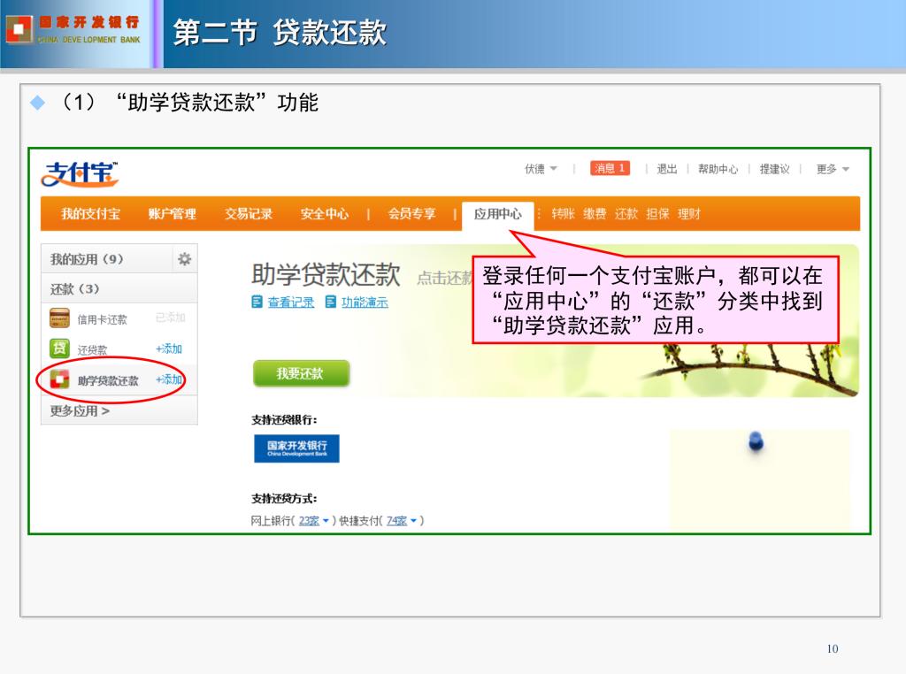Go to 账户管理 in navigation bar

click(173, 214)
